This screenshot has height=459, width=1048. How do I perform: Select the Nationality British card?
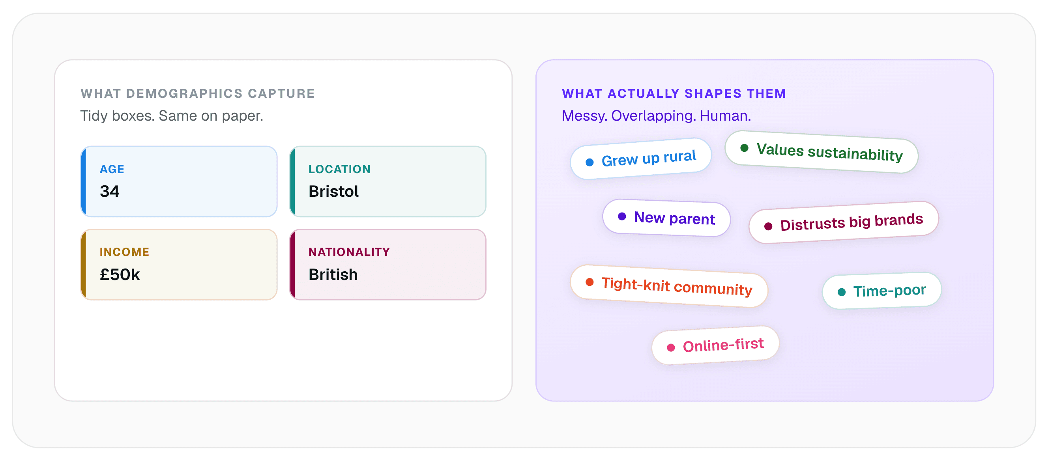388,264
